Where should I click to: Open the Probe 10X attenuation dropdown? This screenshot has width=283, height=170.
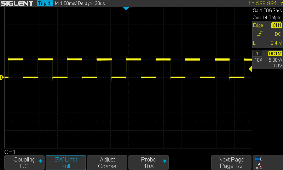click(x=148, y=163)
